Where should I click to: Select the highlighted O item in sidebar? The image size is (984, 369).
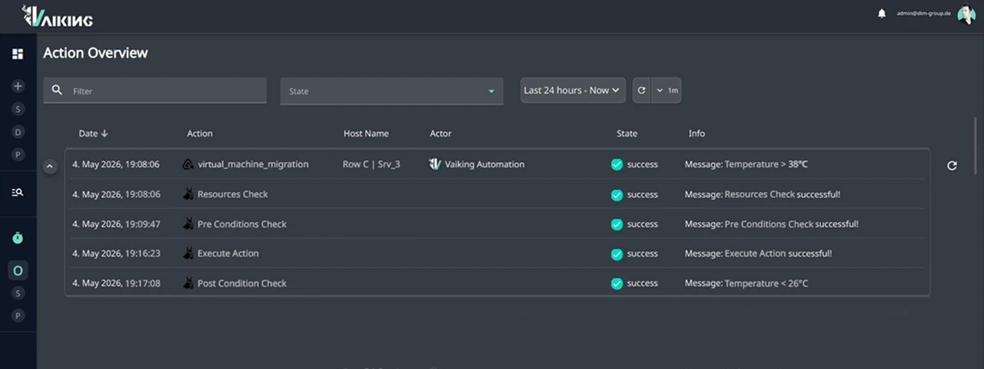18,271
